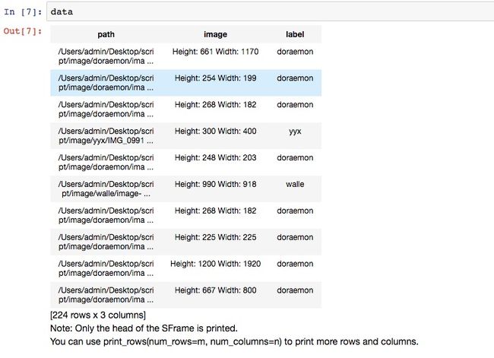Select the 'Out[7]:' output prompt label
Image resolution: width=494 pixels, height=358 pixels.
coord(23,31)
